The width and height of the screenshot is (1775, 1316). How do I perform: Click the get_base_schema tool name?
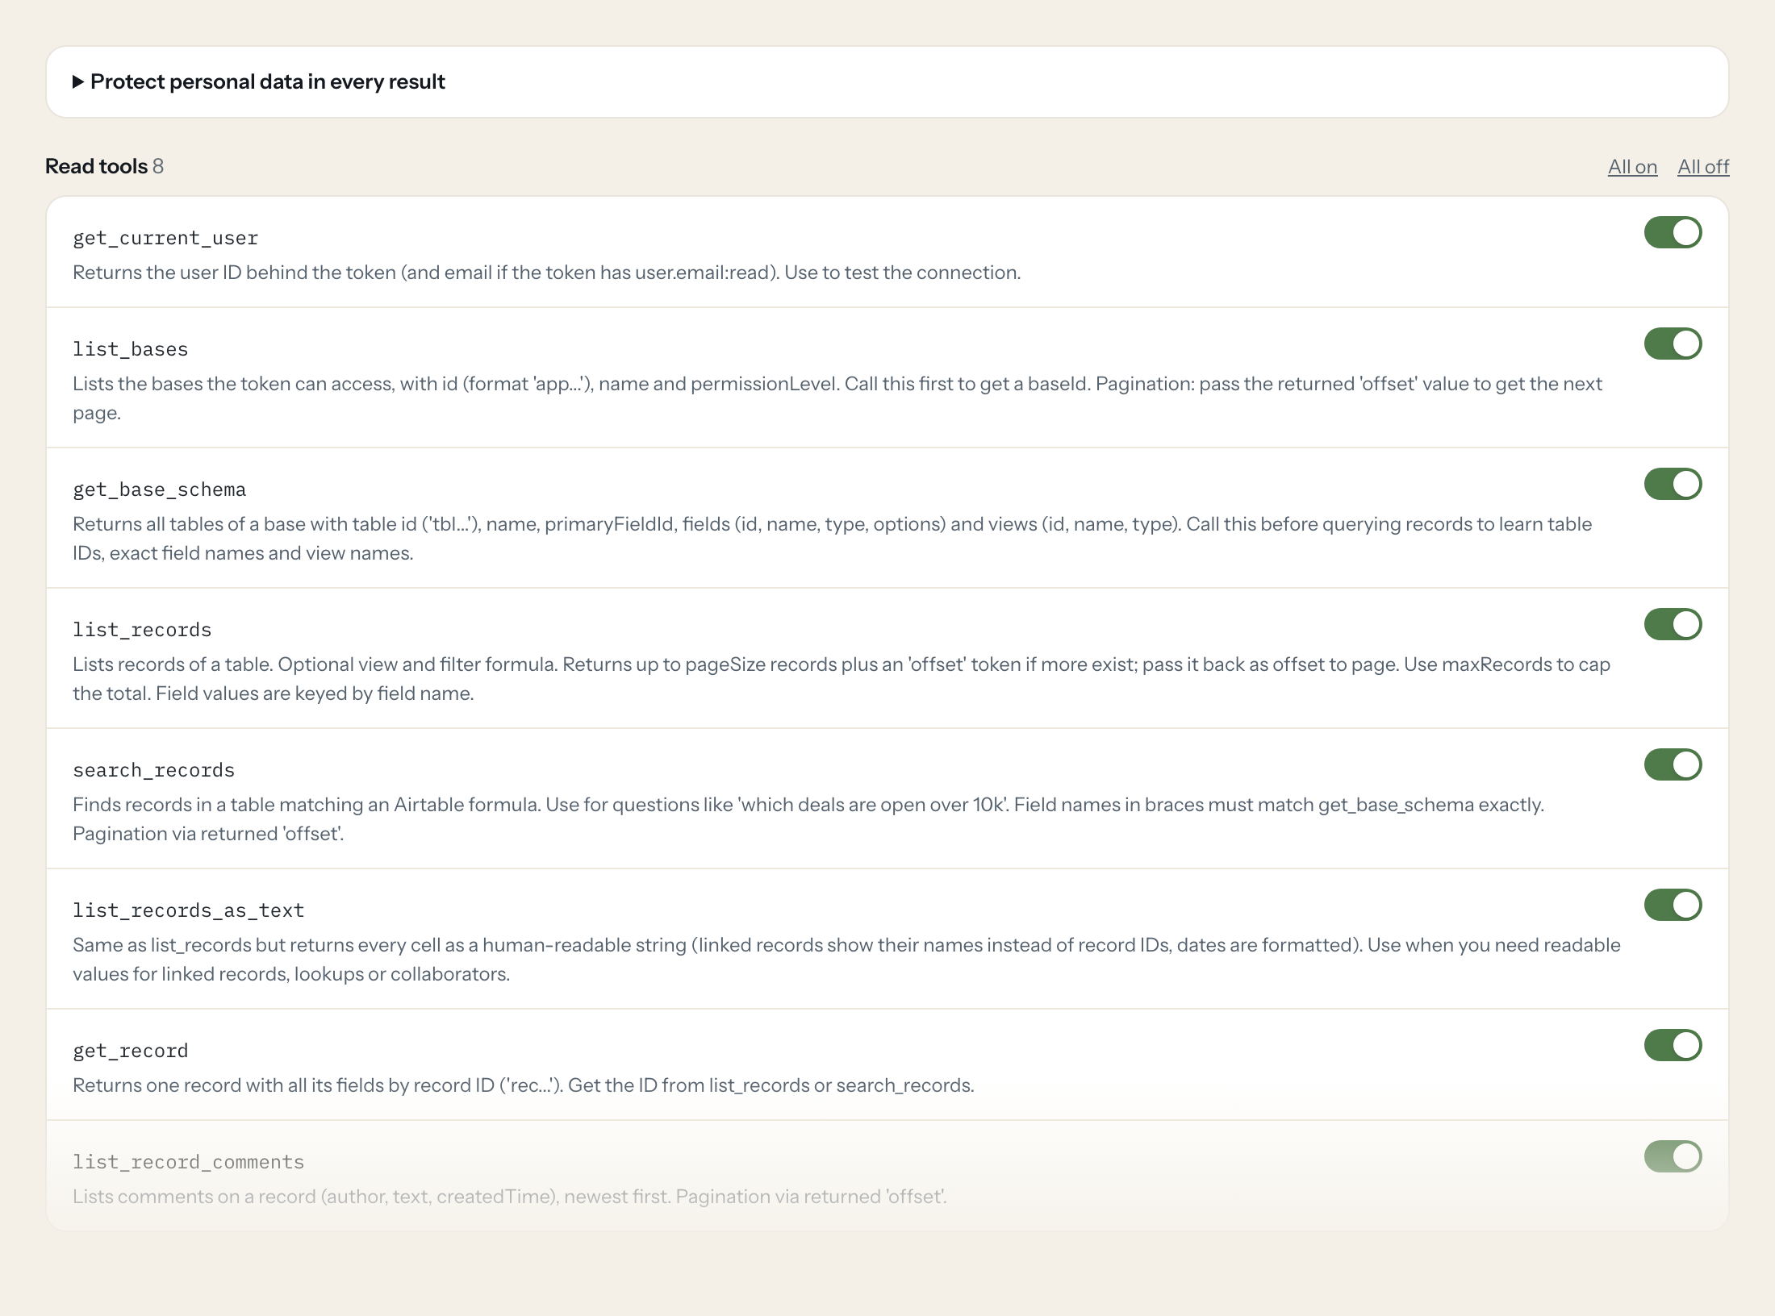pyautogui.click(x=160, y=489)
